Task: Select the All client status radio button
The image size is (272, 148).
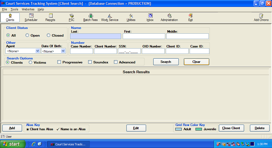Action: [x=8, y=35]
